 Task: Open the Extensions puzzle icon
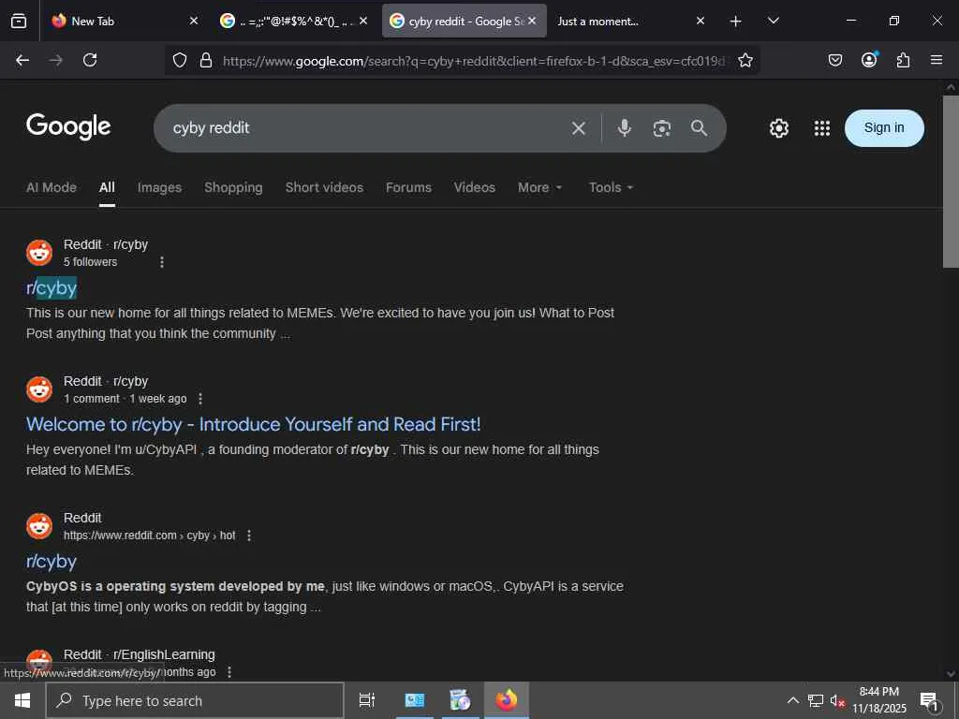903,60
